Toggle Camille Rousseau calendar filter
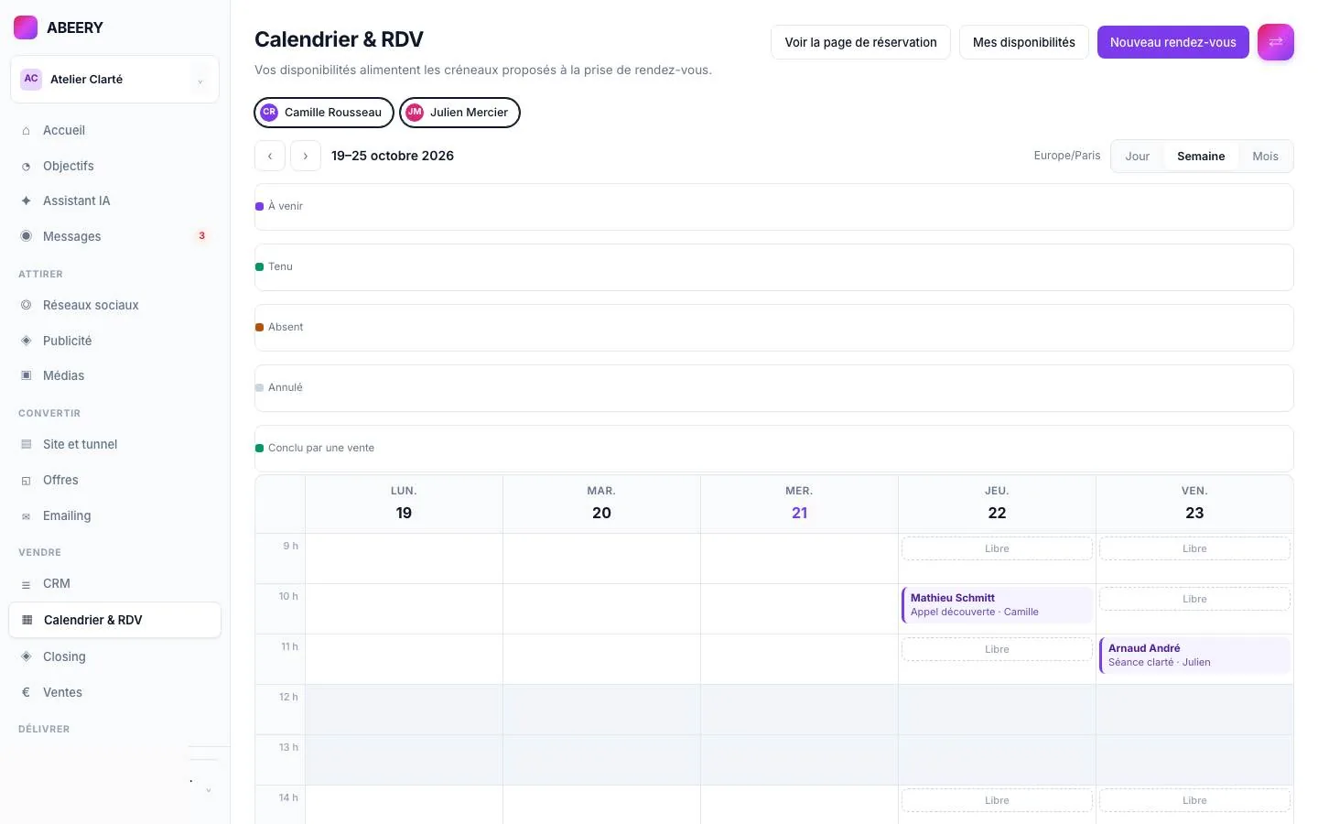This screenshot has height=824, width=1318. coord(324,113)
